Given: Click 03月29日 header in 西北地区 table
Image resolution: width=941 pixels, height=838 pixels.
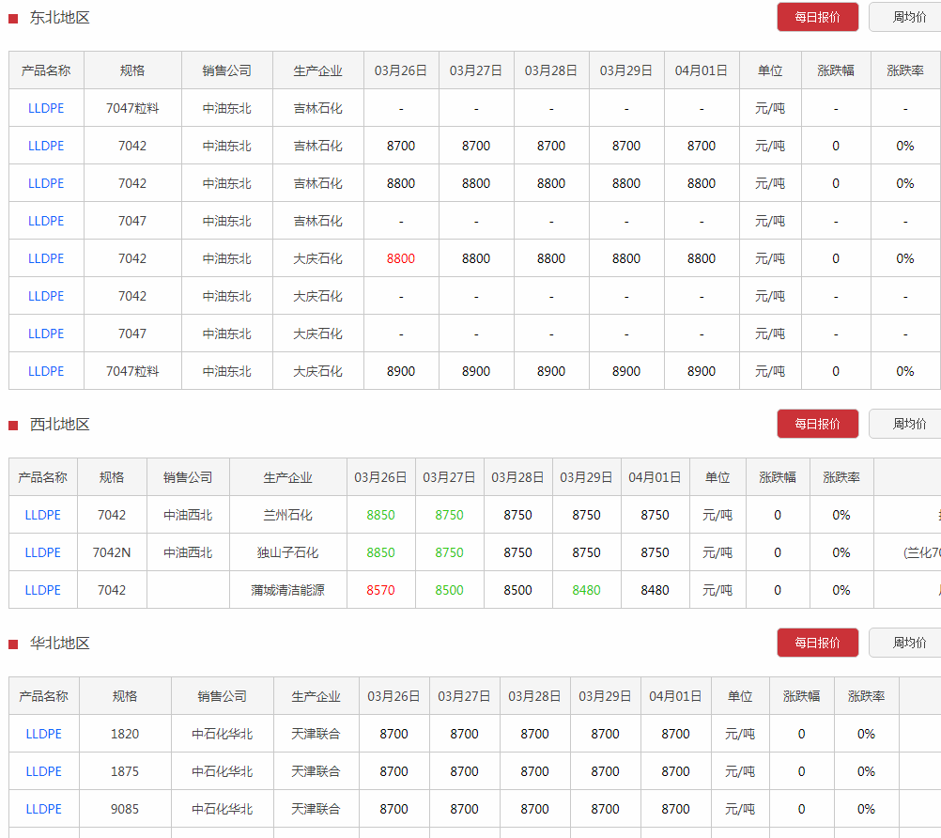Looking at the screenshot, I should coord(586,477).
